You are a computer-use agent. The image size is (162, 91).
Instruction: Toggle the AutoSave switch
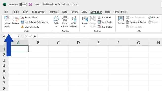(23, 4)
